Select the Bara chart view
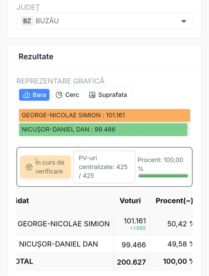The height and width of the screenshot is (276, 209). tap(34, 95)
